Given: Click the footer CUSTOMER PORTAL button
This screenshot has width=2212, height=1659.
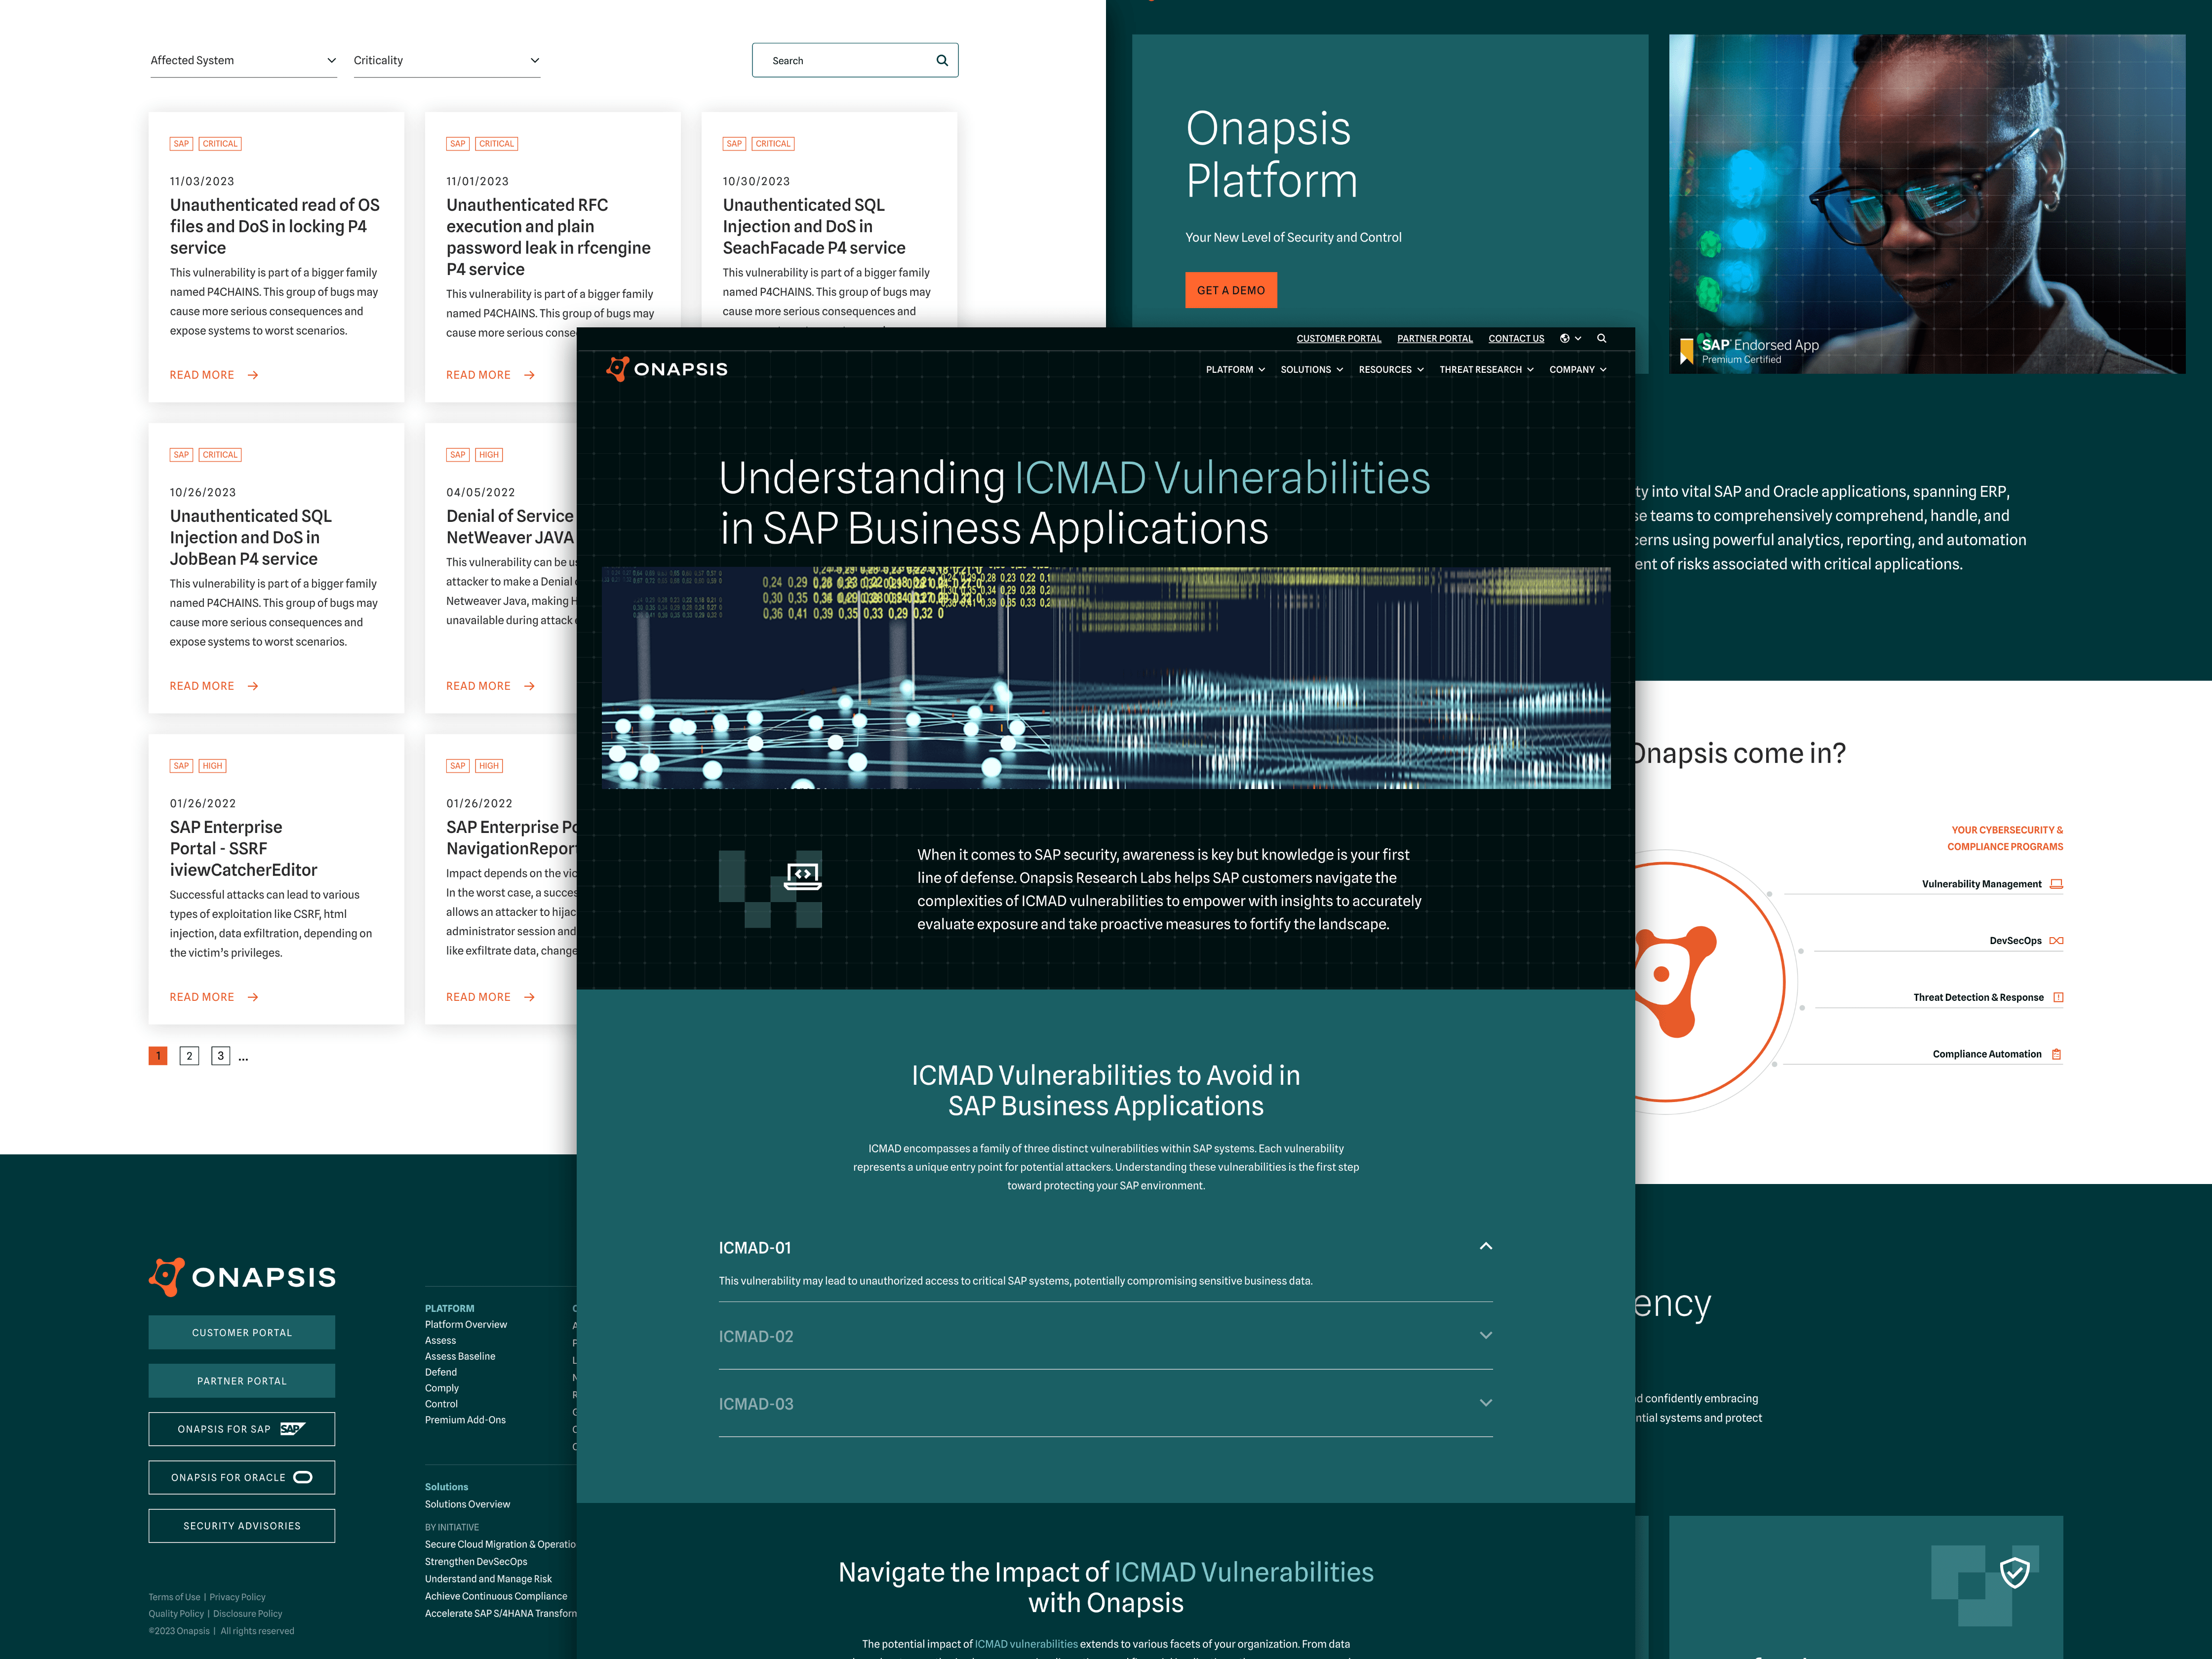Looking at the screenshot, I should 242,1332.
